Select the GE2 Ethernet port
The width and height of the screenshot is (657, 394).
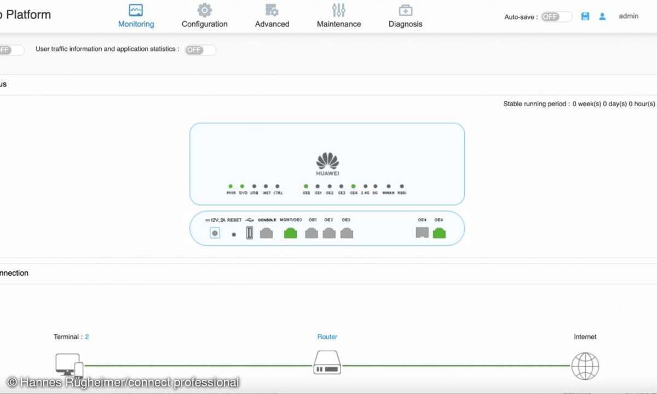329,233
